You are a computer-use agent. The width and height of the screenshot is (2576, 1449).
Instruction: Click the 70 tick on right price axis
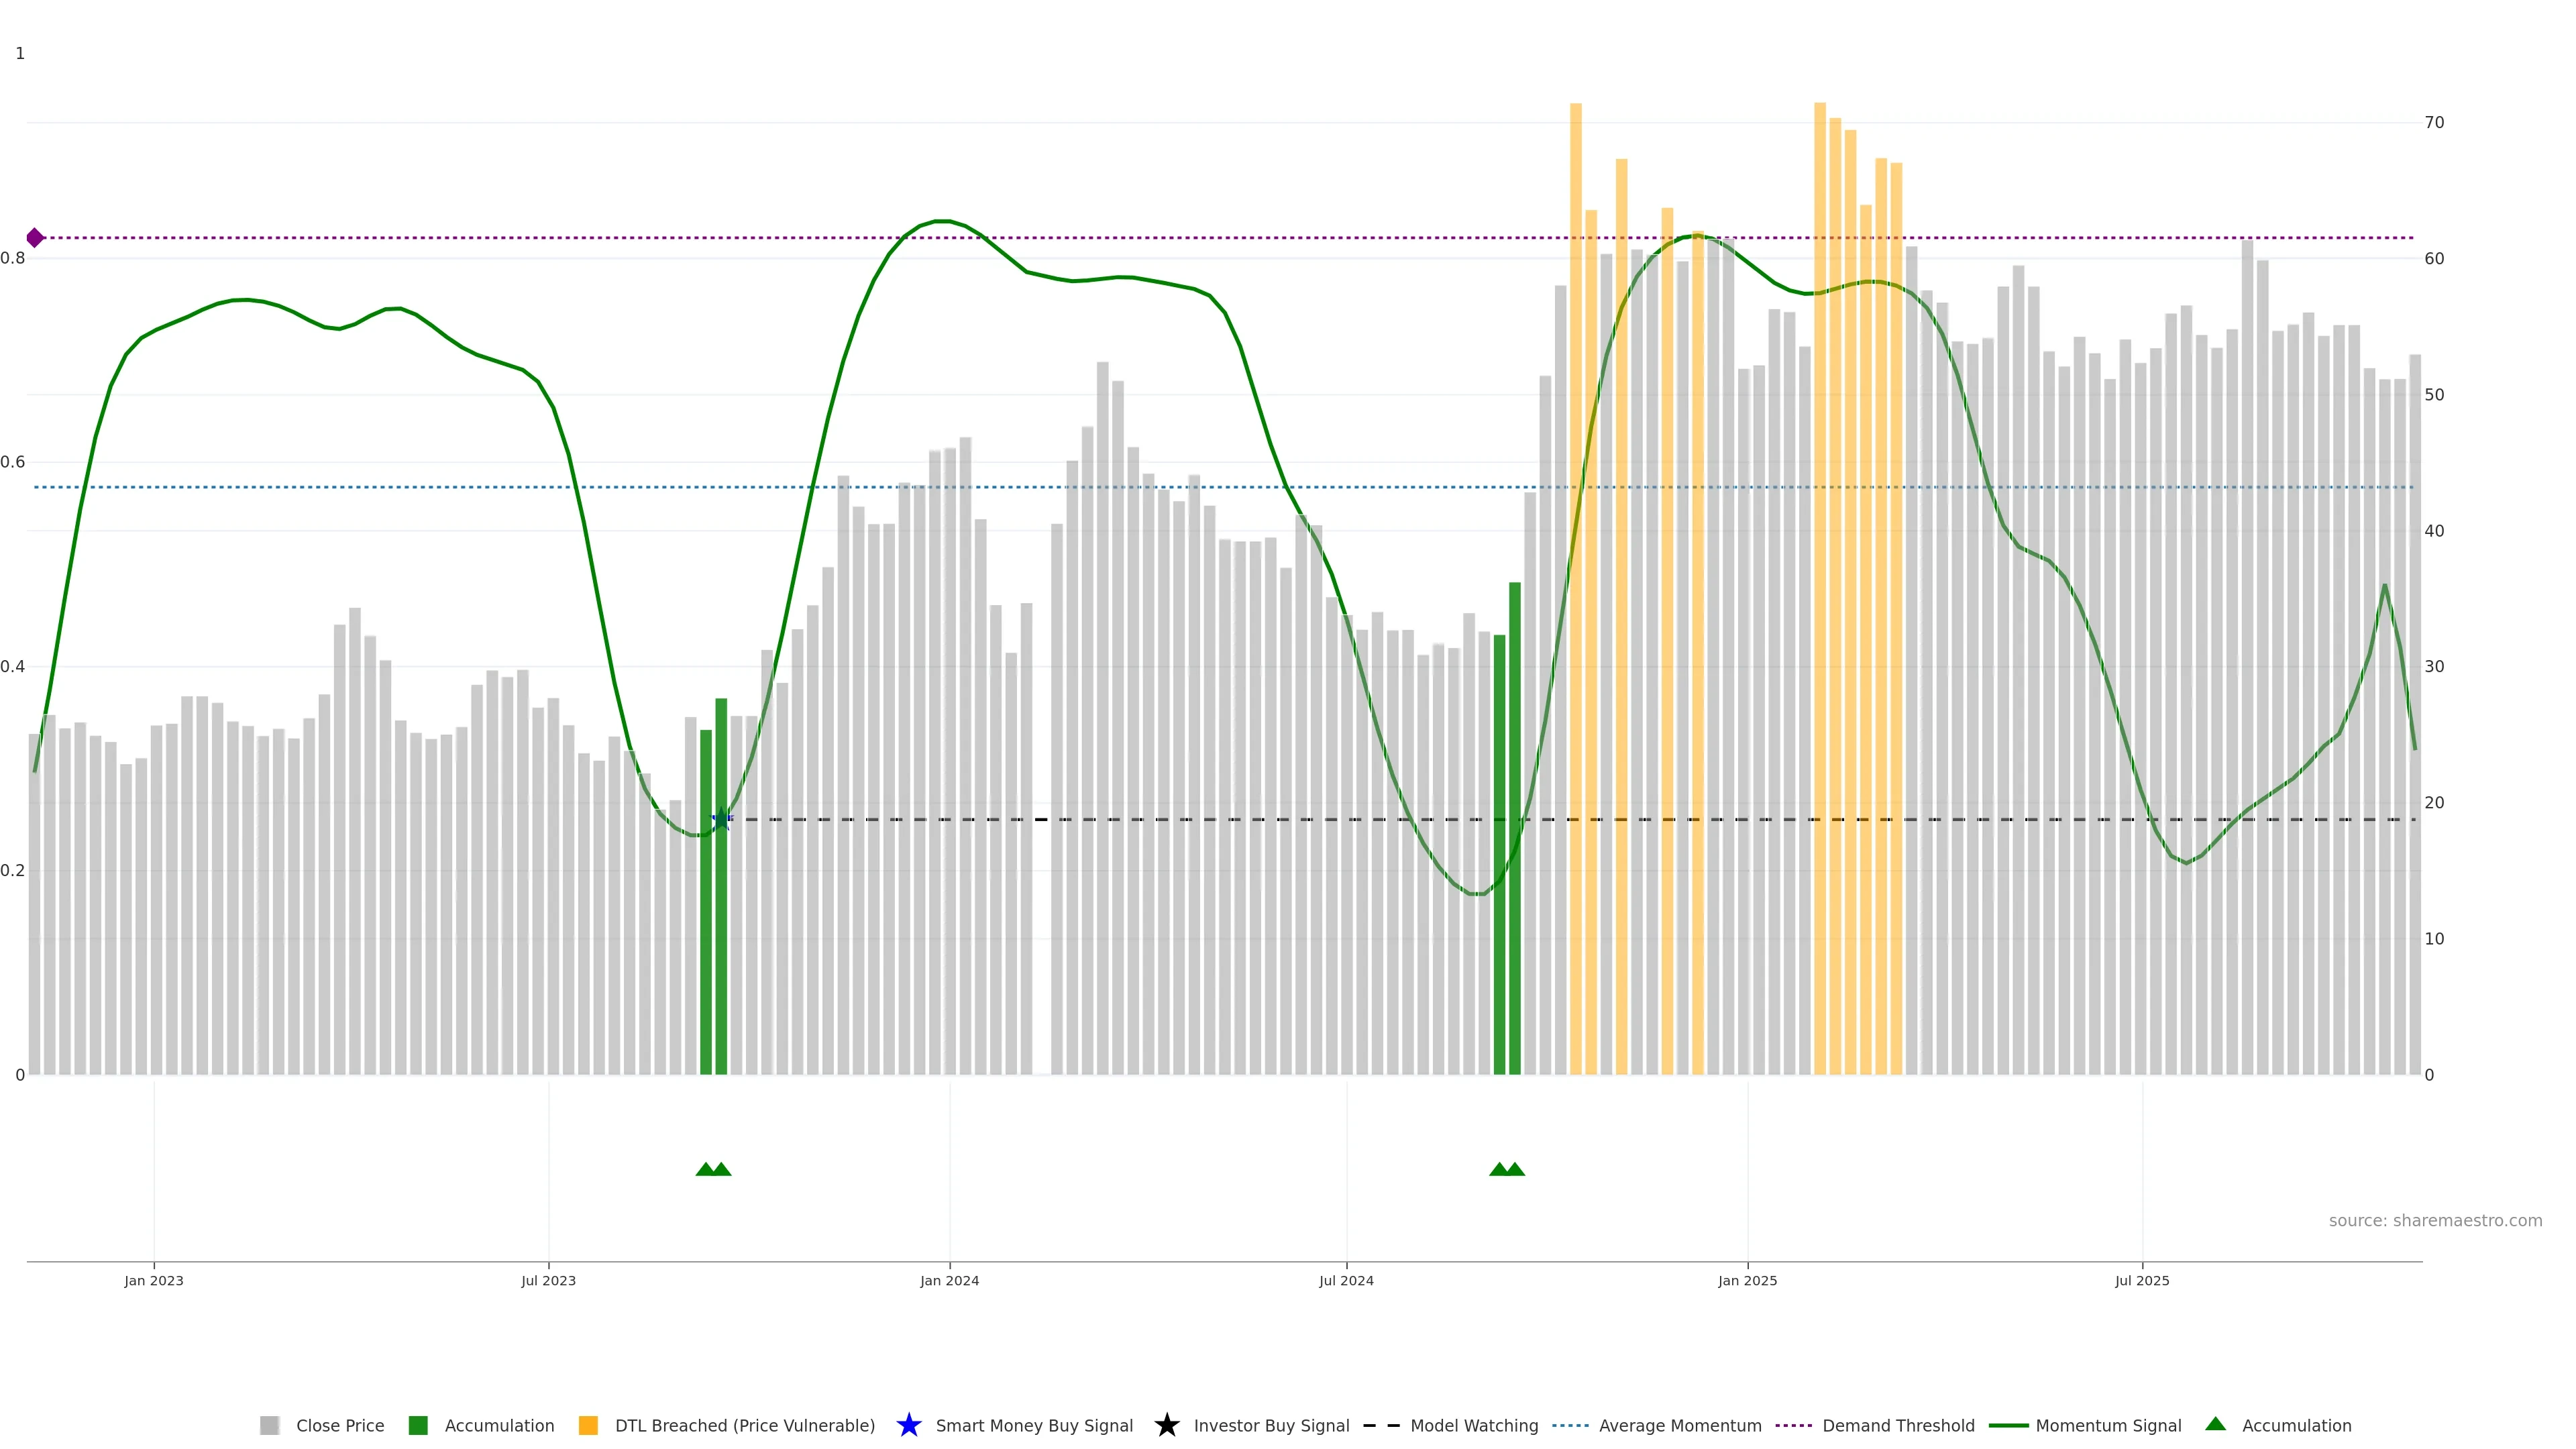2434,123
